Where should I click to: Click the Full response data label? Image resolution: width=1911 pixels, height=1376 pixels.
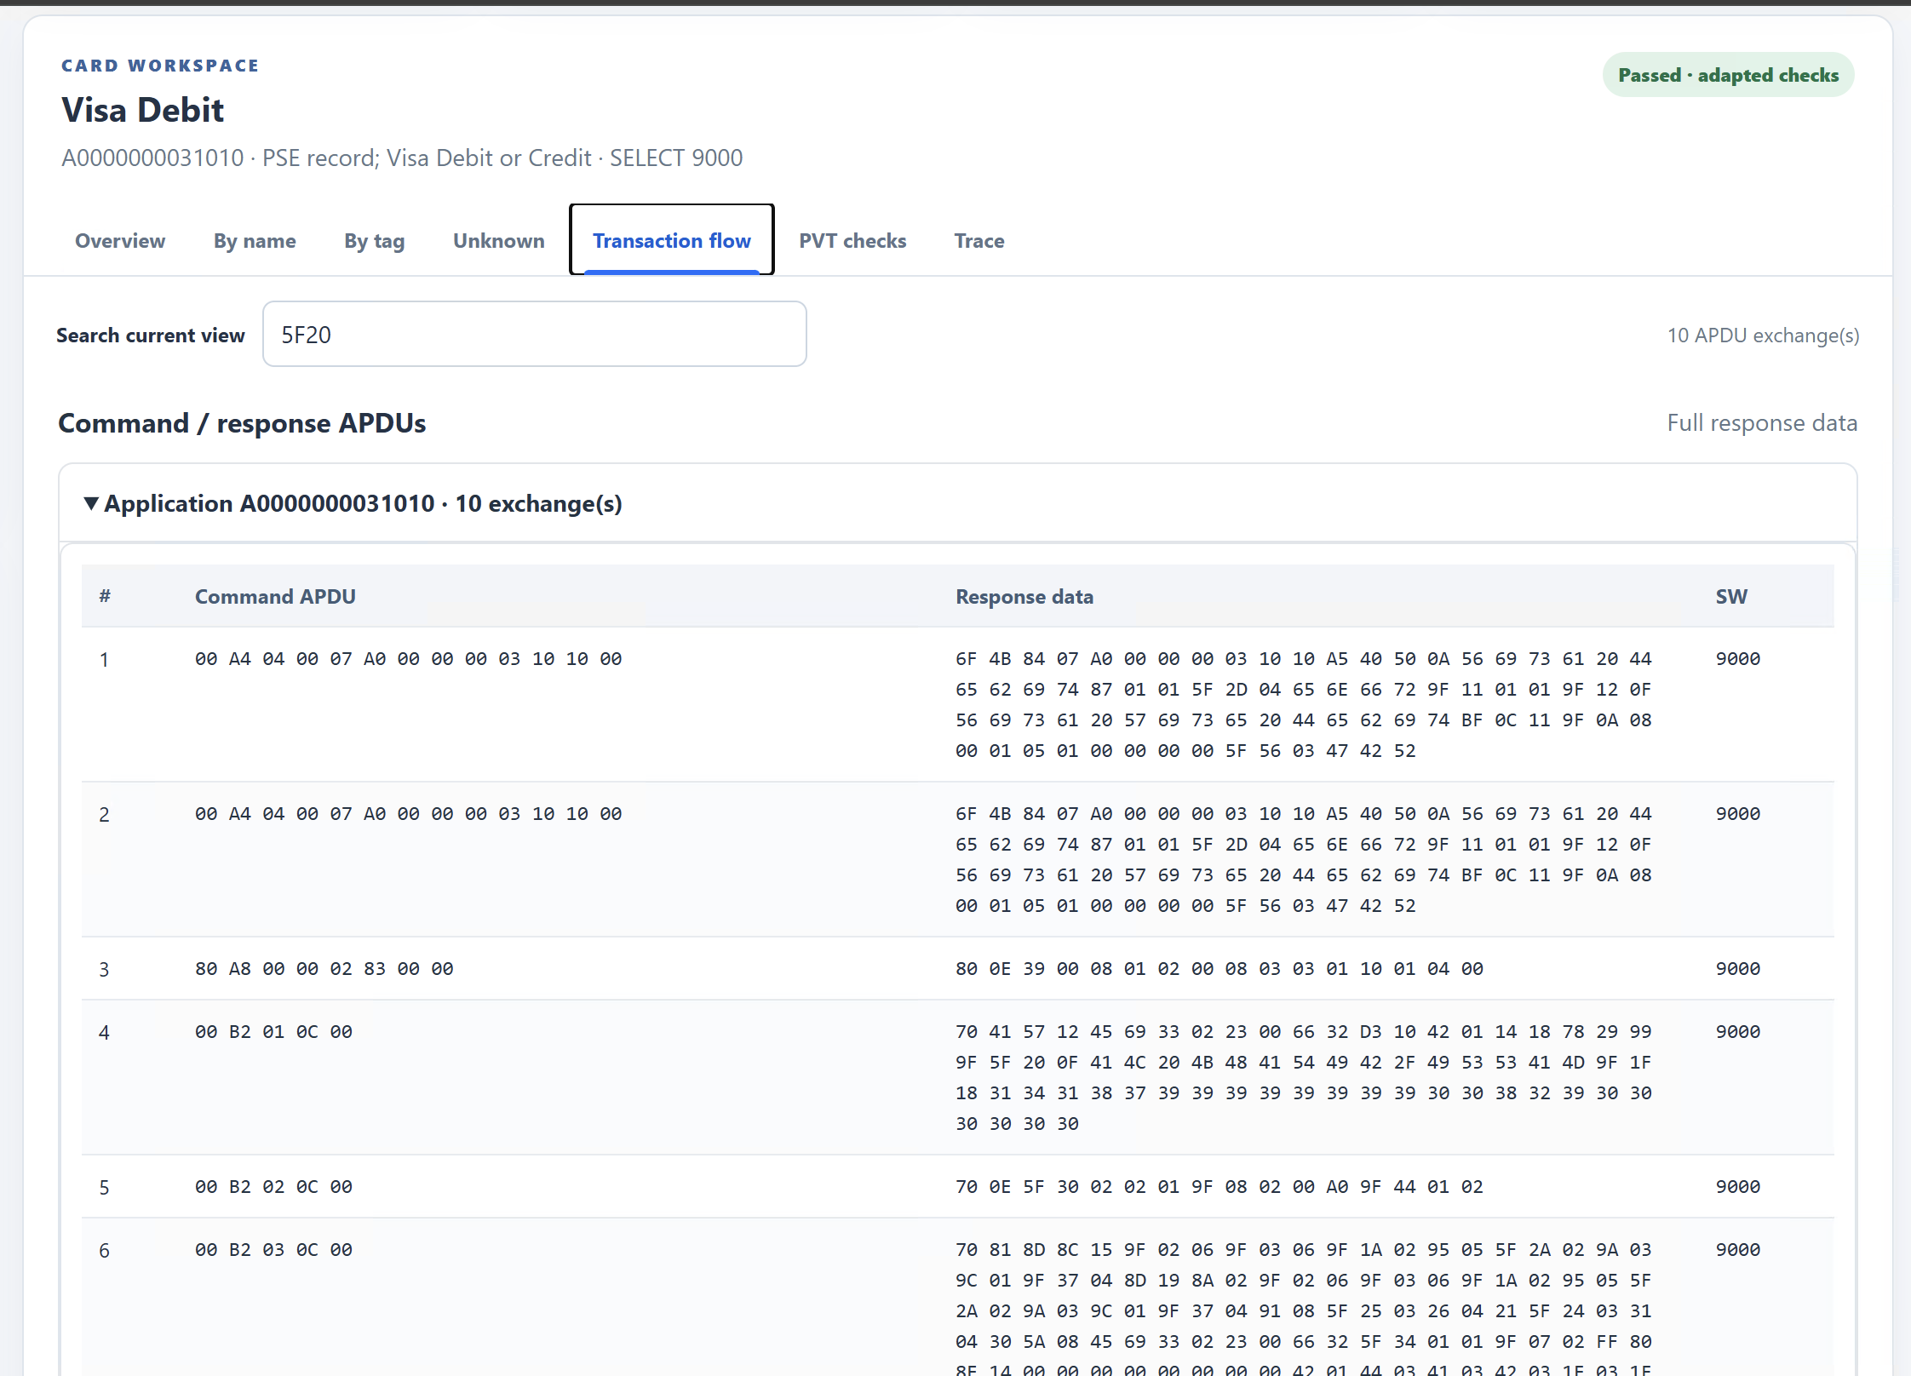tap(1762, 423)
